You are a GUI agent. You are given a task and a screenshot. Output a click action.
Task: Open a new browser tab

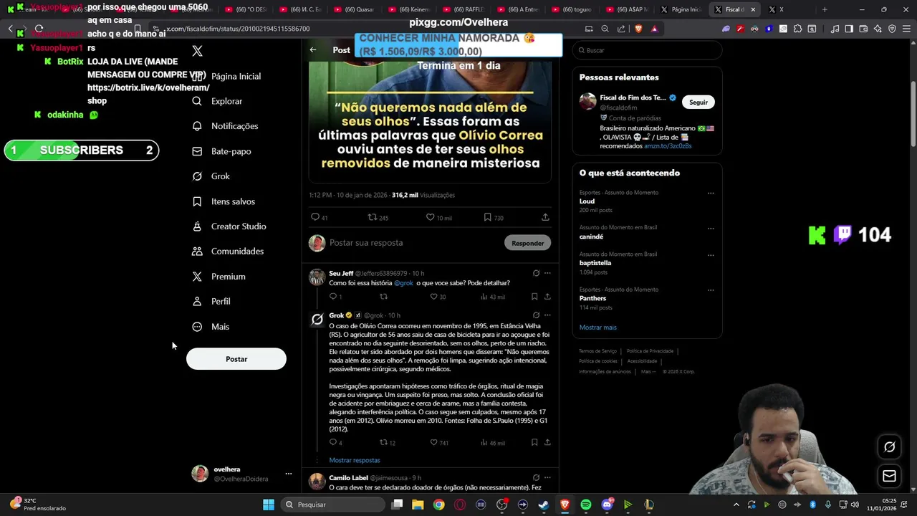click(825, 9)
